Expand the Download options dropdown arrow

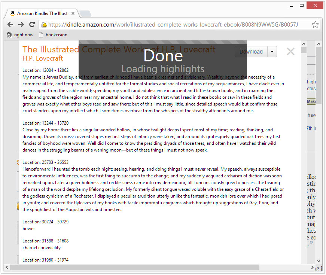coord(272,52)
